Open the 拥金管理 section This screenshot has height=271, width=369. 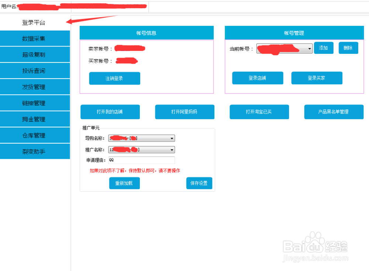click(x=35, y=119)
